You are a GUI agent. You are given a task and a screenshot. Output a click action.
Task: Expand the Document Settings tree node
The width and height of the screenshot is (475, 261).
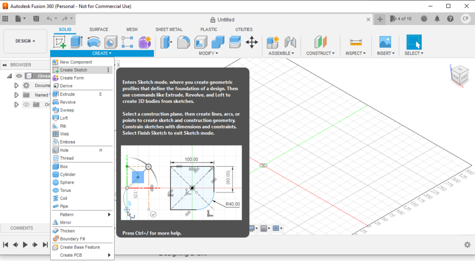point(16,86)
